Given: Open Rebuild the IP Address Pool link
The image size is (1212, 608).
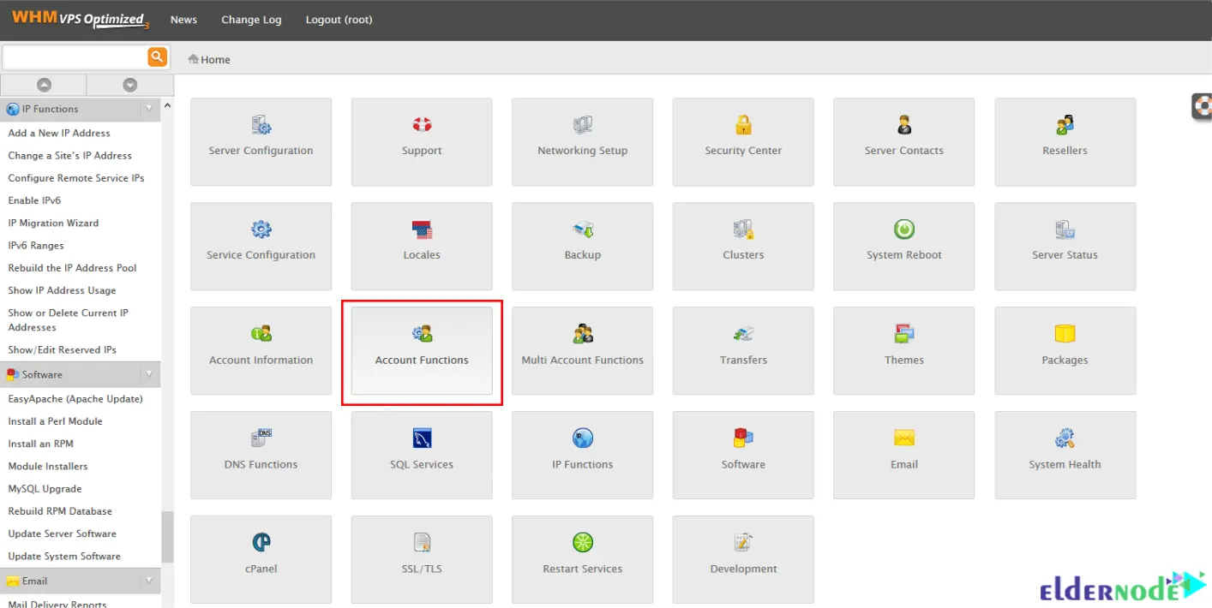Looking at the screenshot, I should pos(73,267).
